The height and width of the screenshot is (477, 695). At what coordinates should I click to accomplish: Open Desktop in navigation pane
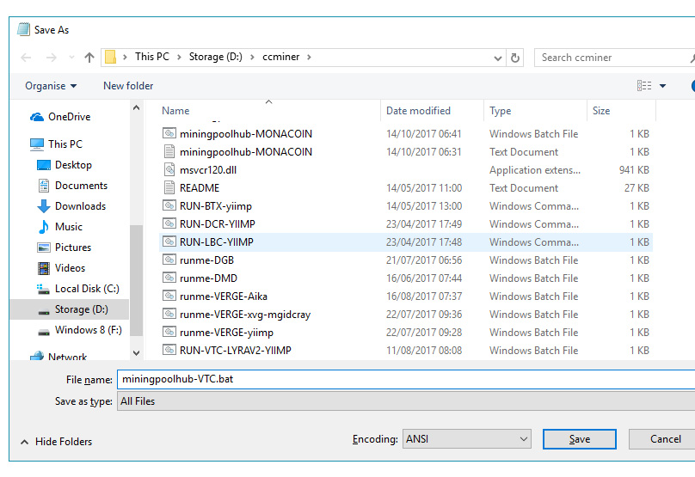(x=65, y=165)
